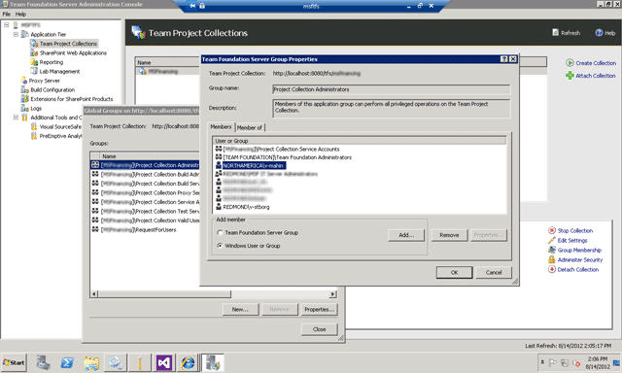
Task: Select Project Collection Valid Users group row
Action: click(x=145, y=220)
